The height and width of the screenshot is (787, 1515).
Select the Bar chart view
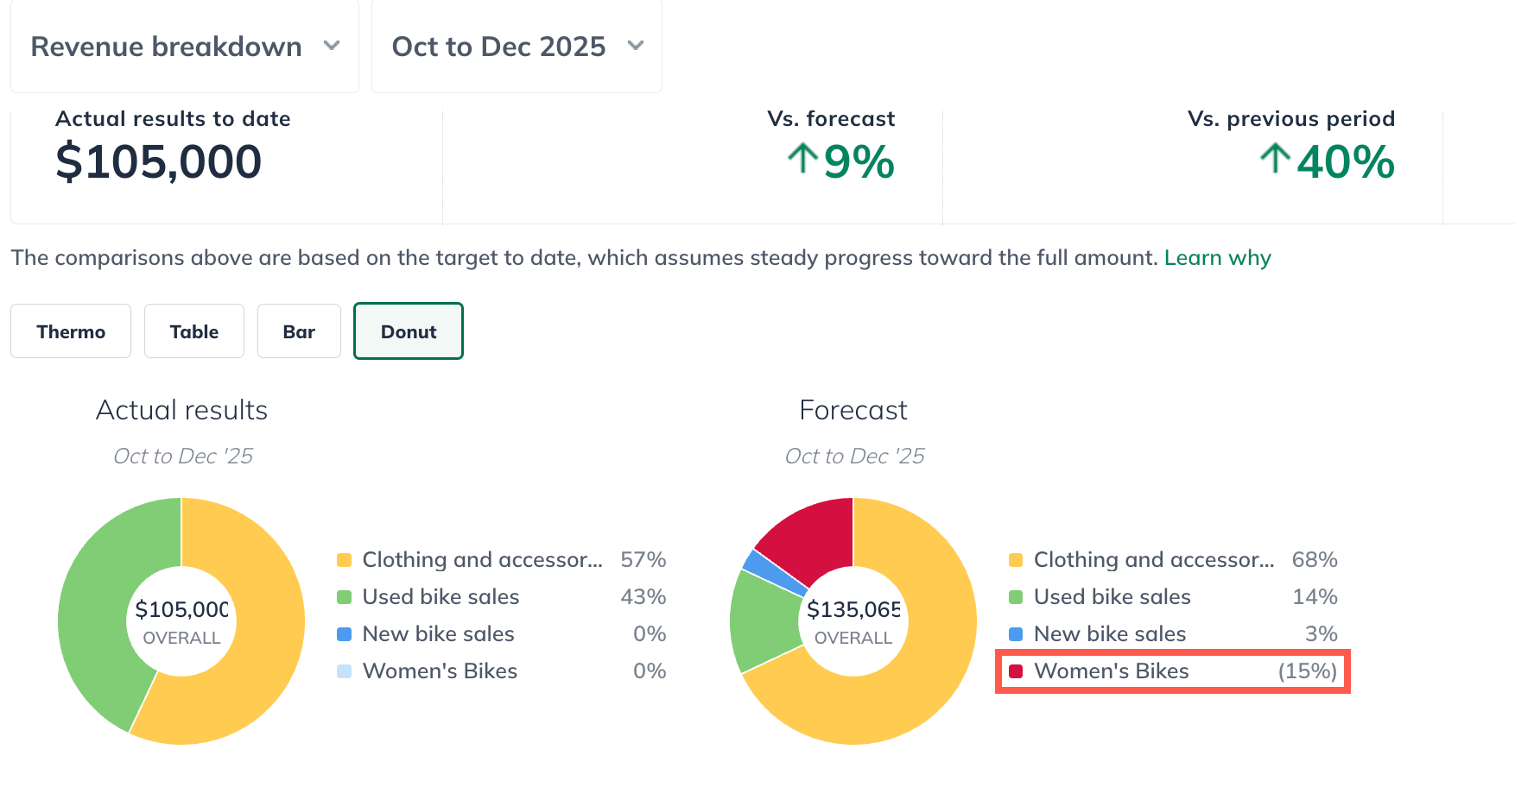(298, 331)
